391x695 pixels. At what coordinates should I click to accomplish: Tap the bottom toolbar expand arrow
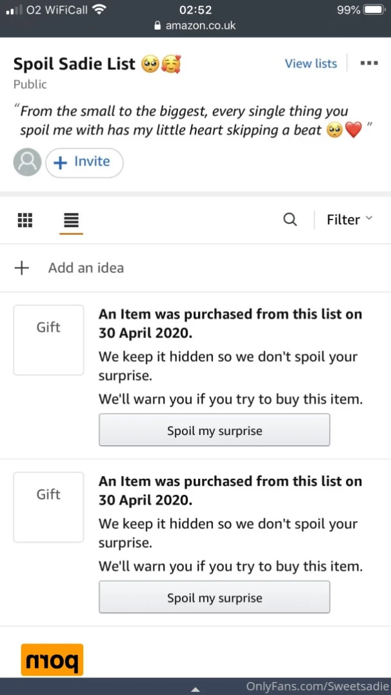(x=195, y=689)
